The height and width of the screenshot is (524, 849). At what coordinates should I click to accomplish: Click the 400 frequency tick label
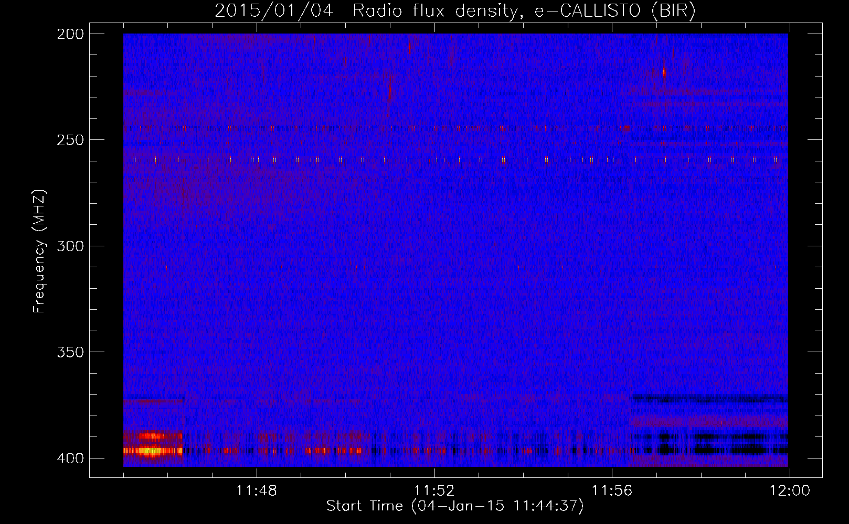pyautogui.click(x=70, y=458)
